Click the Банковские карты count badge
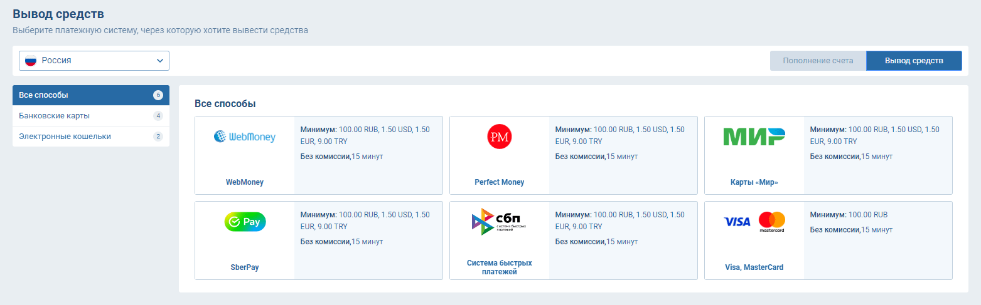Screen dimensions: 981x305 [158, 116]
